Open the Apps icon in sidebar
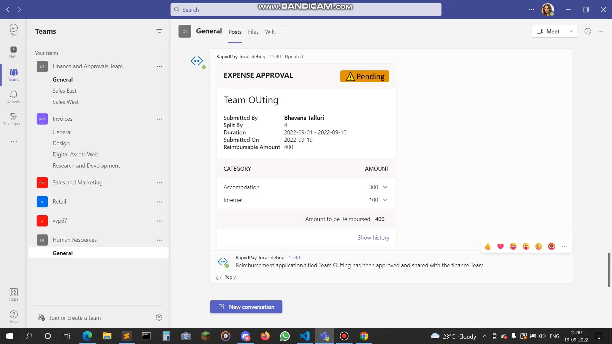 point(13,294)
